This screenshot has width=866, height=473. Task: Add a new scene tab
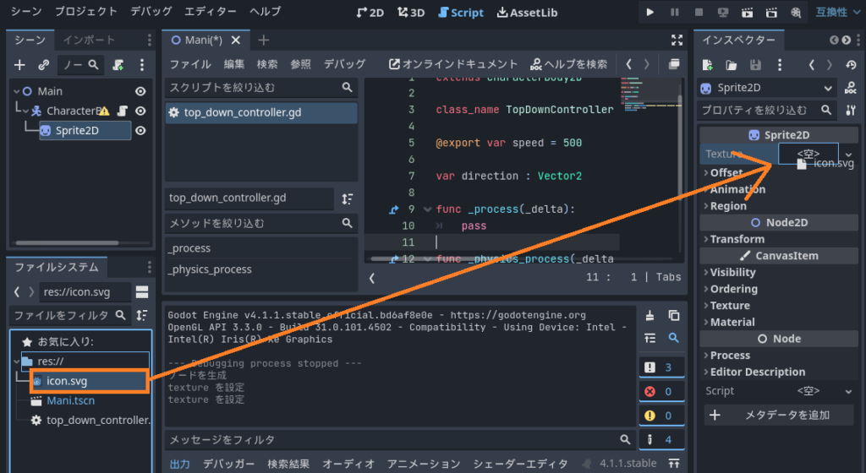click(264, 40)
